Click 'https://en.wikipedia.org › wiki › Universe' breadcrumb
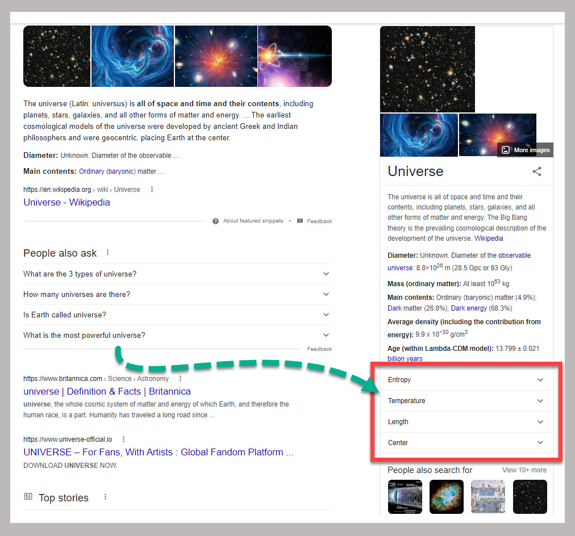The height and width of the screenshot is (536, 575). point(82,190)
